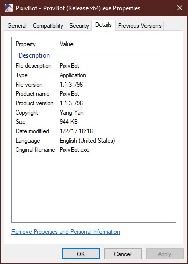Click the Size property label

[21, 122]
